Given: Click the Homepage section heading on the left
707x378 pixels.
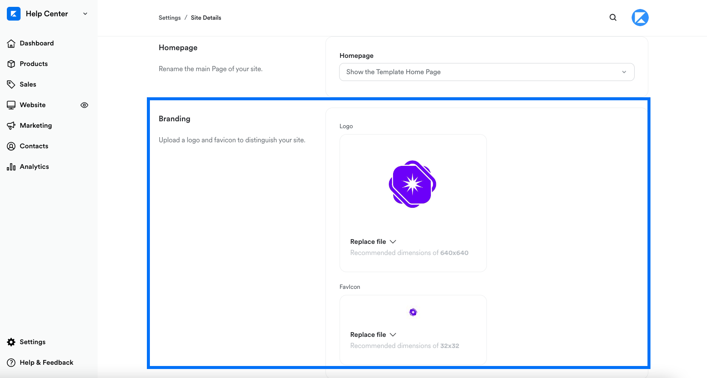Looking at the screenshot, I should point(178,48).
